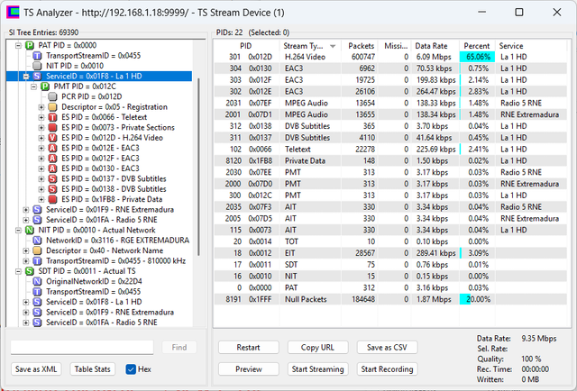The image size is (577, 391).
Task: Collapse the SDT PID Actual TS node
Action: tap(18, 271)
